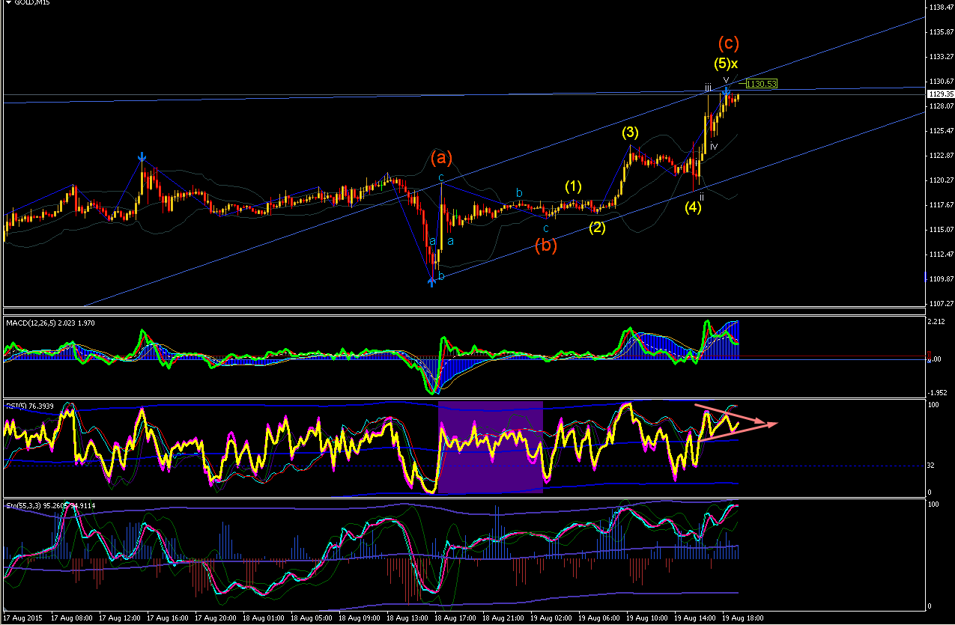Click the current price marker 1129.35

[939, 94]
